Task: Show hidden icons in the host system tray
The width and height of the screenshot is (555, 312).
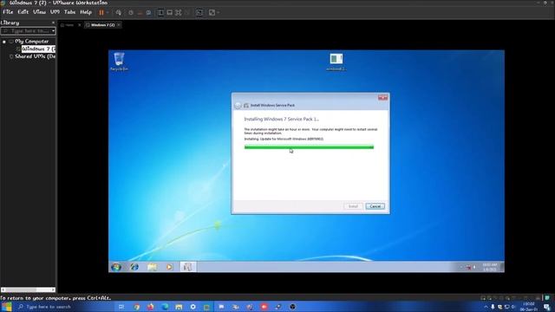Action: pos(486,307)
